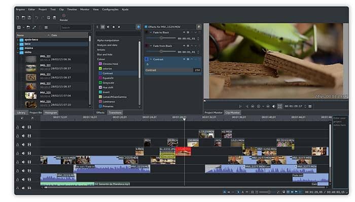This screenshot has height=202, width=355.
Task: Click the monitor fullscreen zone icon
Action: [x=280, y=106]
